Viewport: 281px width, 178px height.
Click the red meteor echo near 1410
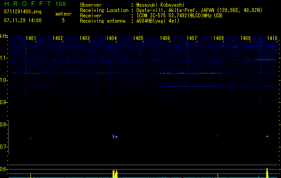[x=267, y=136]
